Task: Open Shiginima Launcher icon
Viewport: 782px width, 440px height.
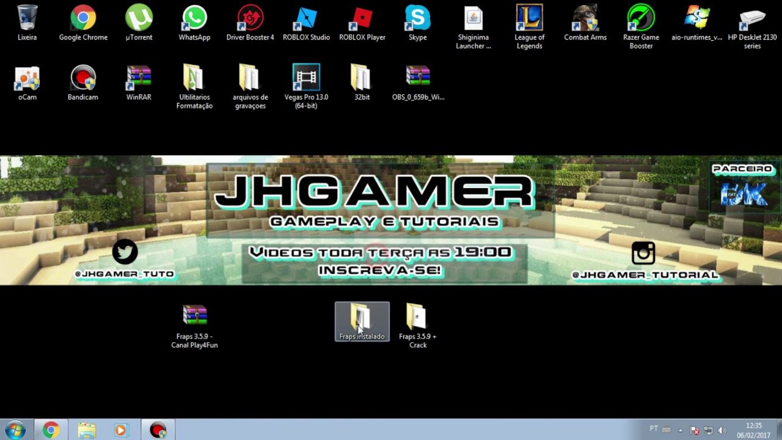Action: [473, 28]
